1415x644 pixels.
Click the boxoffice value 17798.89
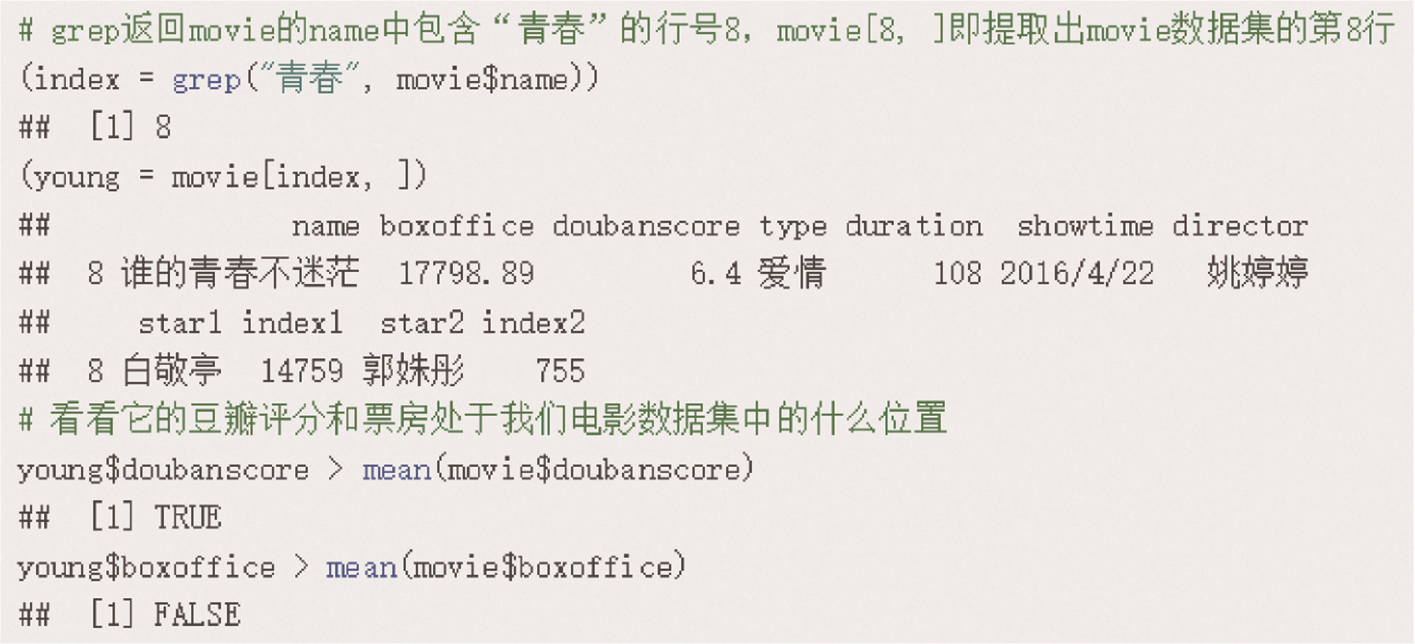coord(466,273)
